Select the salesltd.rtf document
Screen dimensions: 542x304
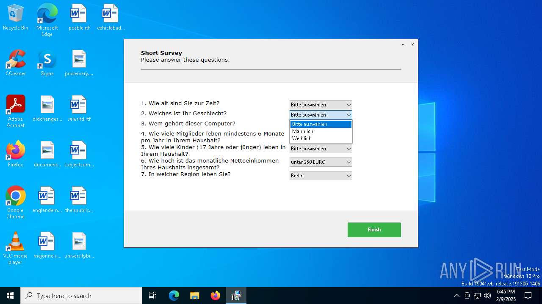pos(79,109)
